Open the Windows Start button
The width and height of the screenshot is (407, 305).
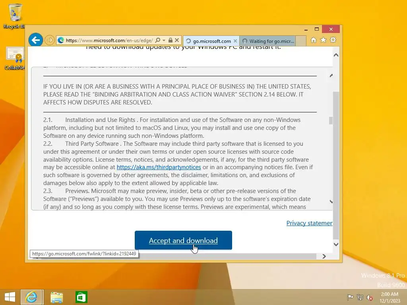coord(10,297)
